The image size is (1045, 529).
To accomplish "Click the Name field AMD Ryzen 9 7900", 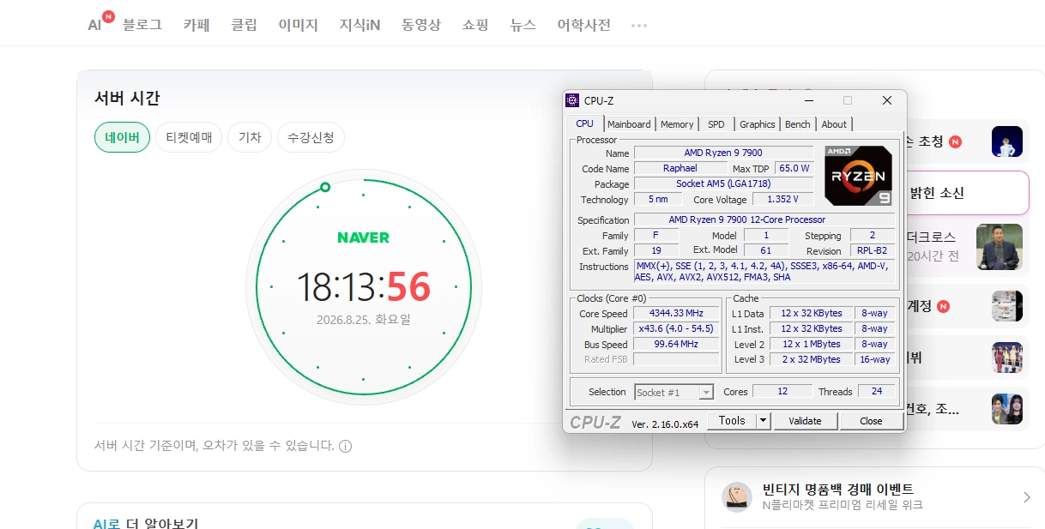I will (x=723, y=153).
